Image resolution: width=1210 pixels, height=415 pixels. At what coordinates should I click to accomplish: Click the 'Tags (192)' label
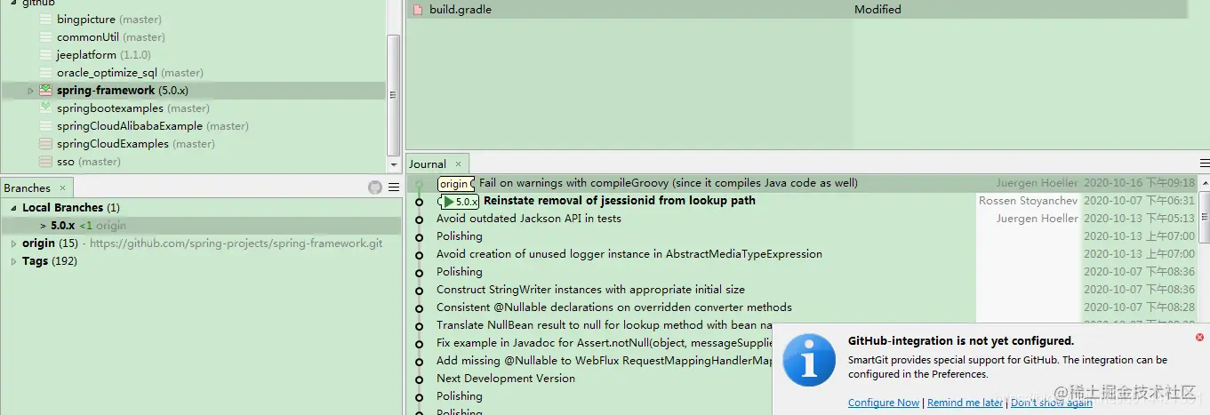[x=50, y=261]
